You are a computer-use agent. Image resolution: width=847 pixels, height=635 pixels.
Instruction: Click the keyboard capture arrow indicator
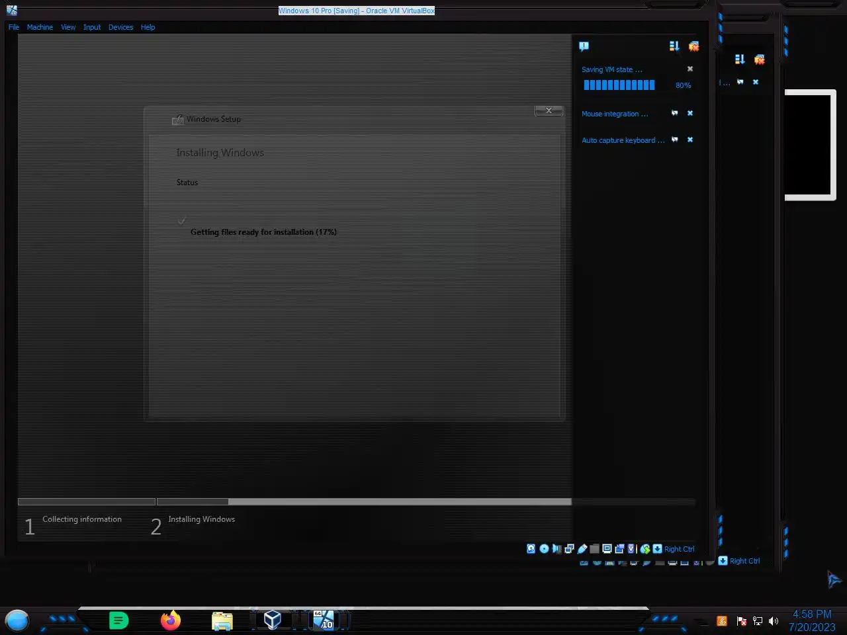tap(657, 548)
